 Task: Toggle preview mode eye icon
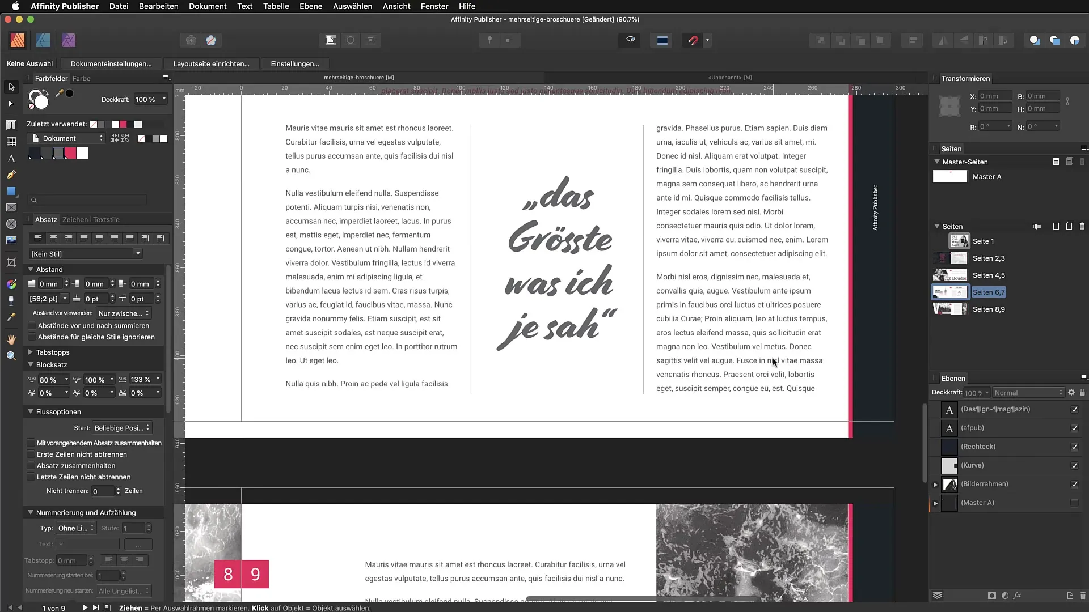click(x=630, y=40)
